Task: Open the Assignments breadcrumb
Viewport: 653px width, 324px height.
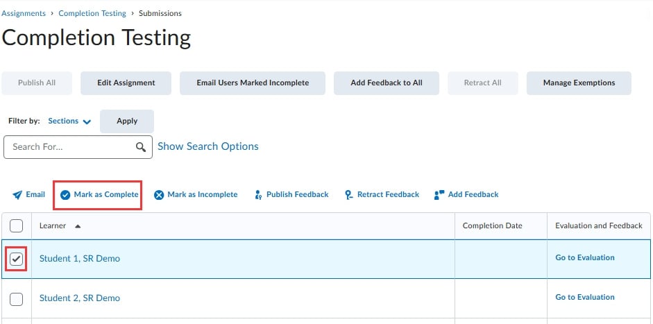Action: coord(24,13)
